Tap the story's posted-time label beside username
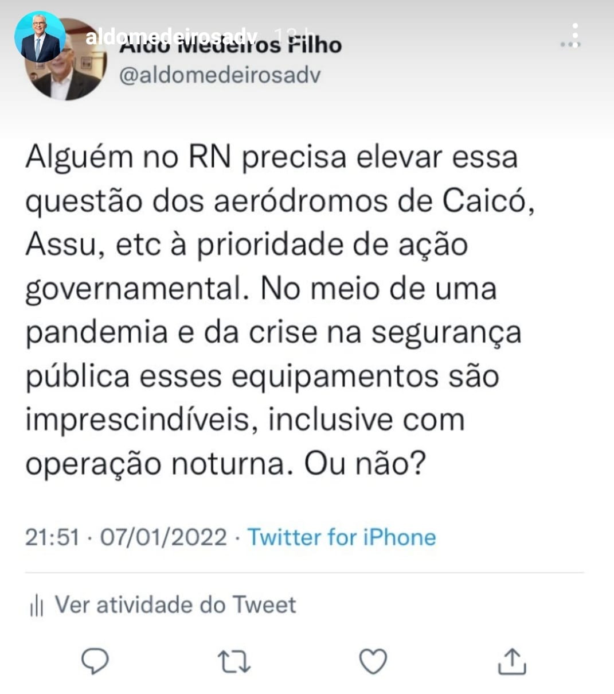This screenshot has height=694, width=614. 291,33
